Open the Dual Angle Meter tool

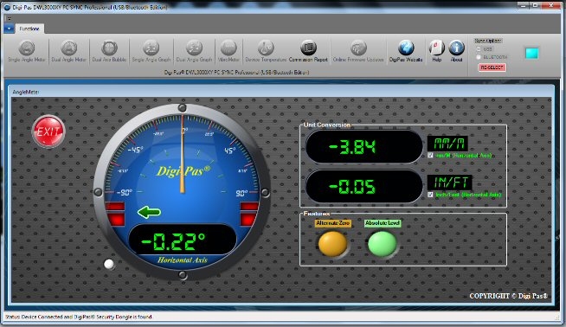point(69,52)
